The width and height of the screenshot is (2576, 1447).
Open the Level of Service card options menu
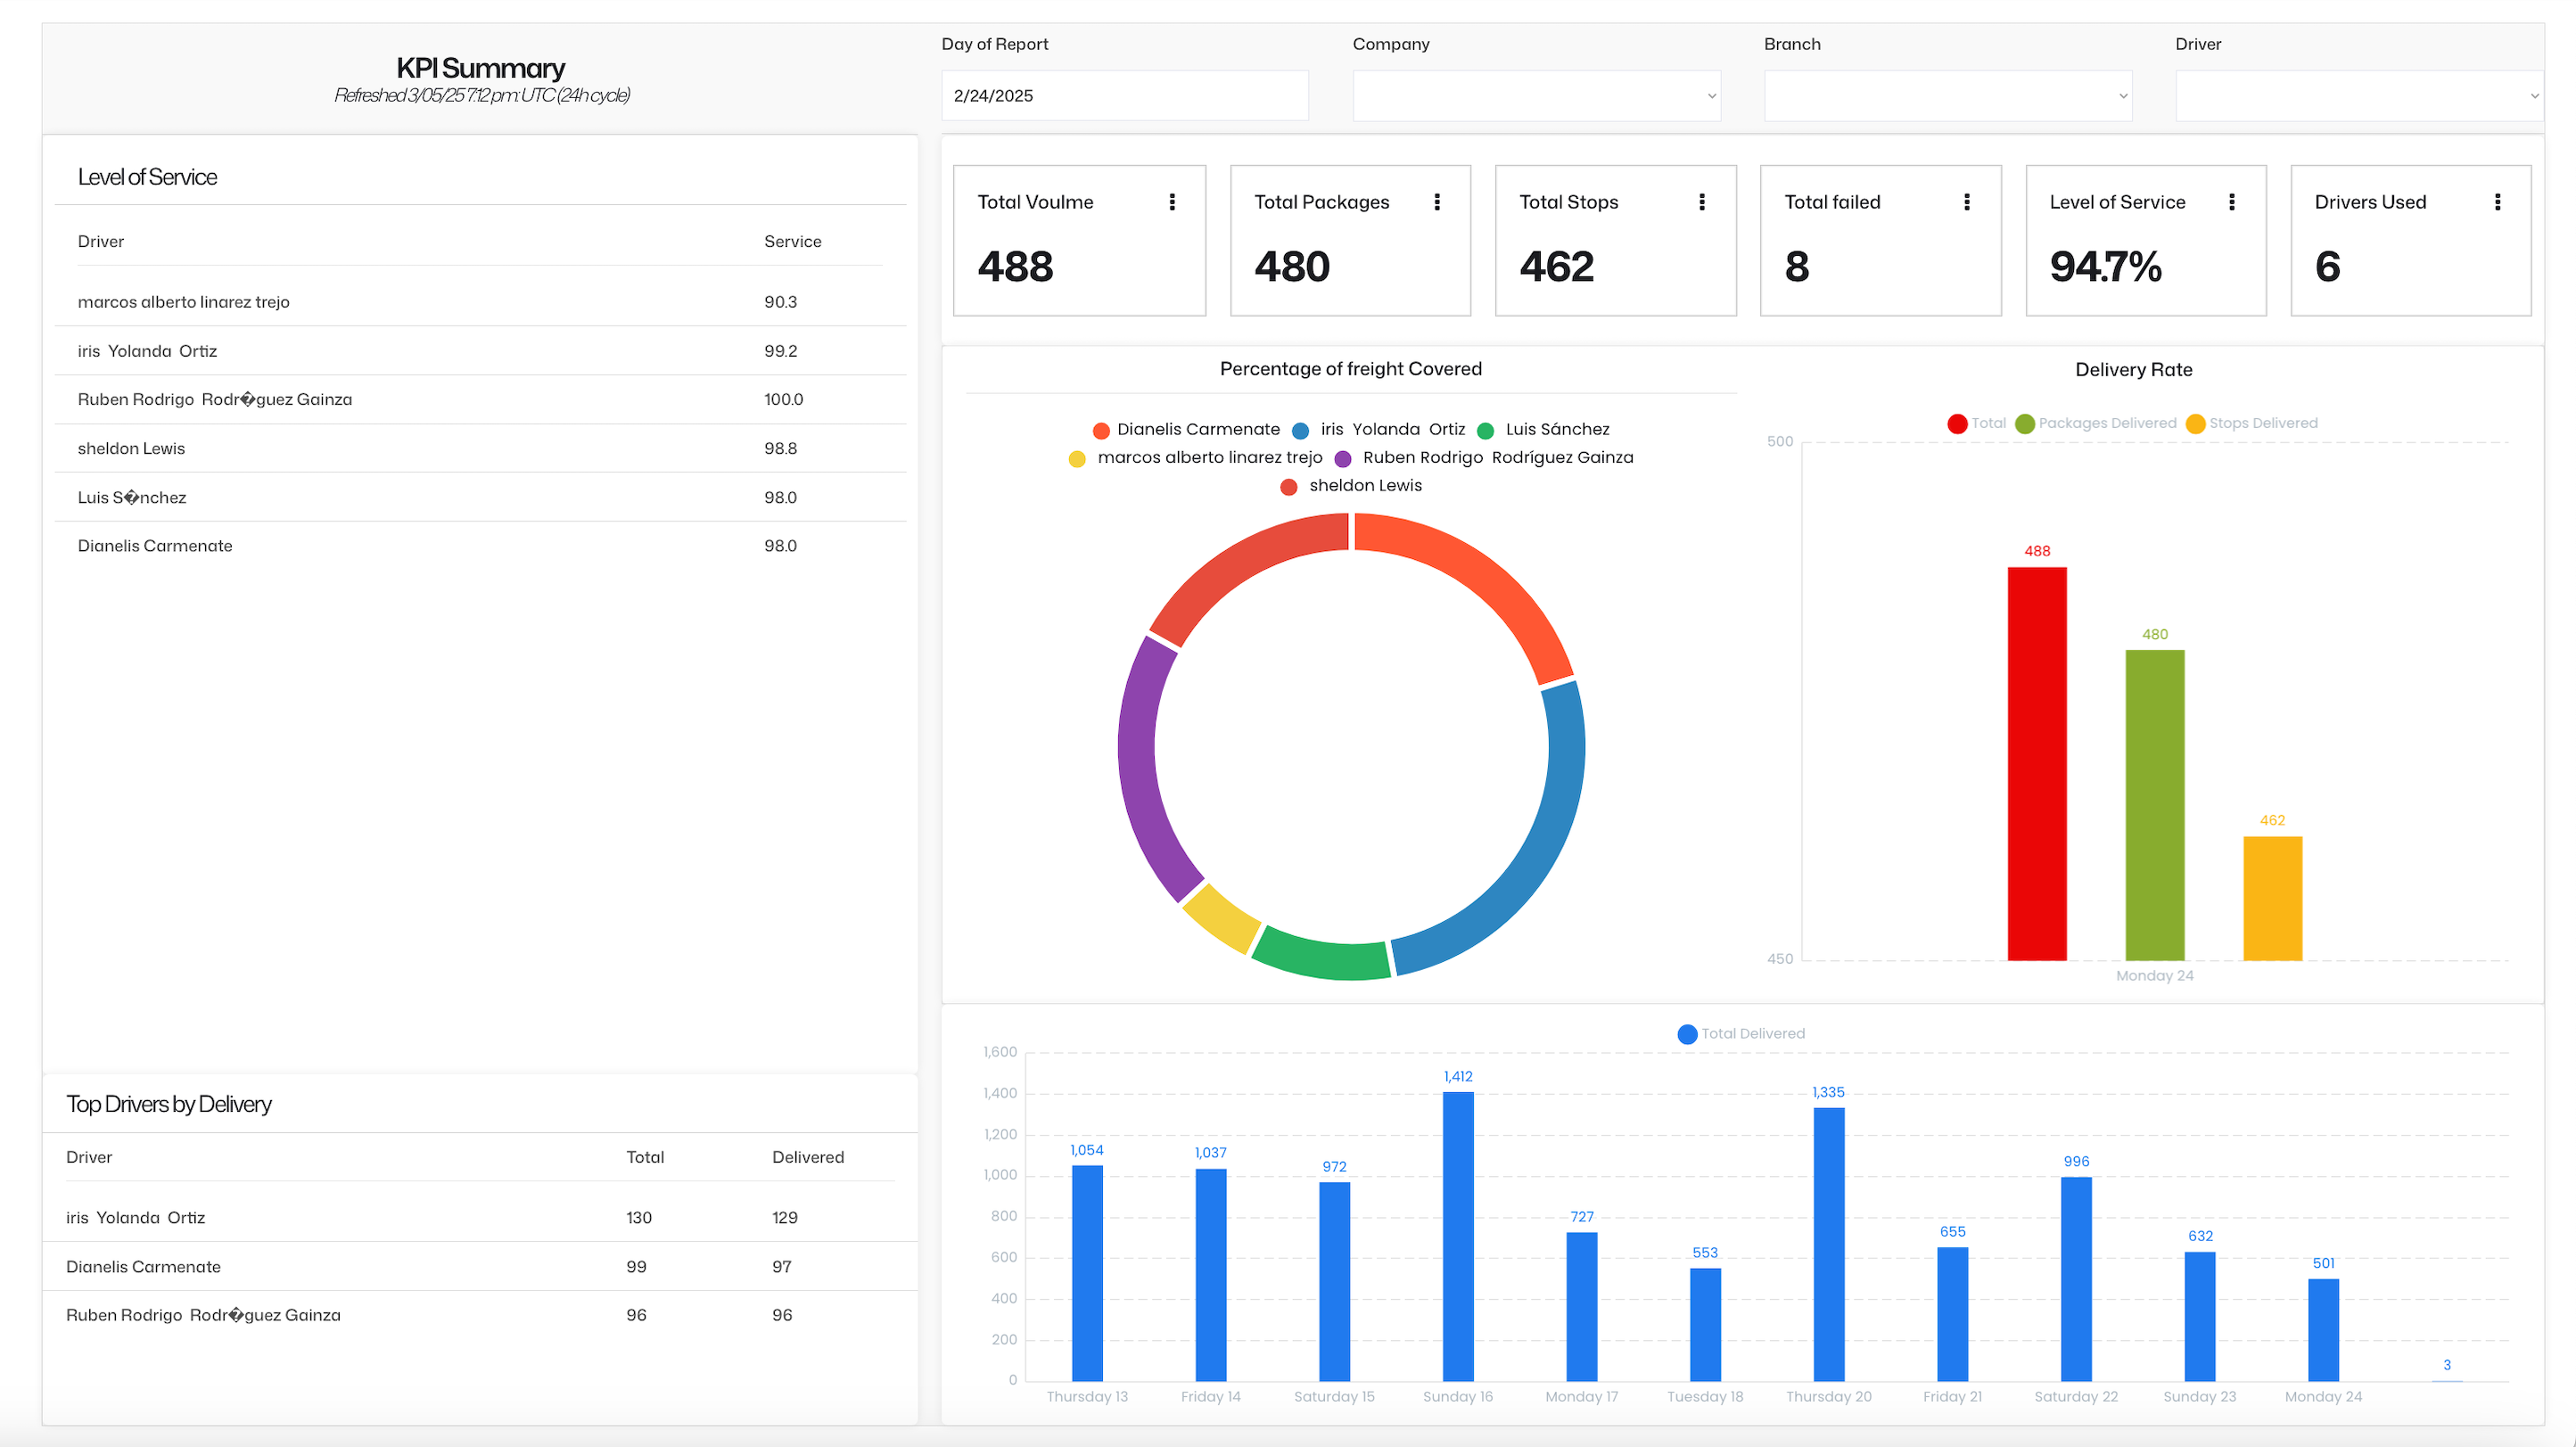tap(2232, 202)
